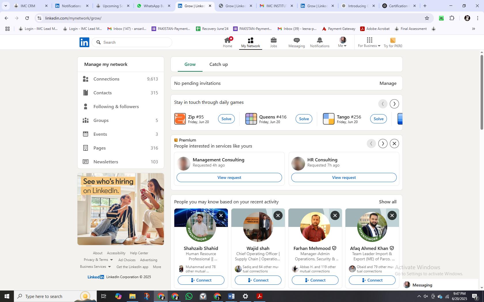Go back in browser history
This screenshot has width=484, height=302.
pos(6,18)
